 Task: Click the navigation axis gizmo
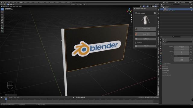pyautogui.click(x=129, y=11)
